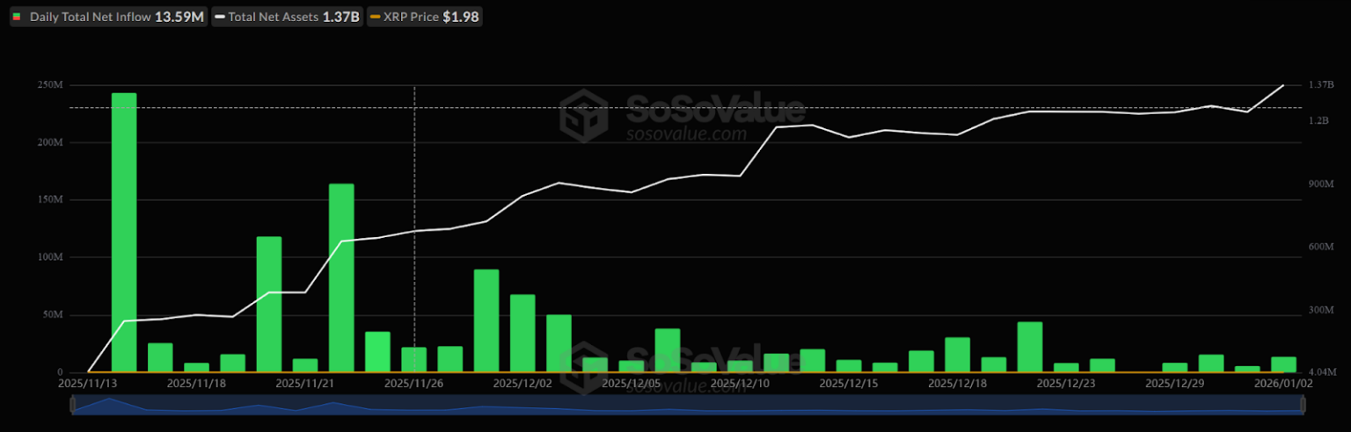Click the net assets line endpoint at 1.37B
Screen dimensions: 1351x432
1283,85
